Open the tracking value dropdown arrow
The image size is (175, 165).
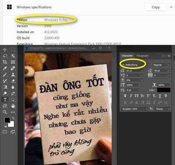[168, 75]
